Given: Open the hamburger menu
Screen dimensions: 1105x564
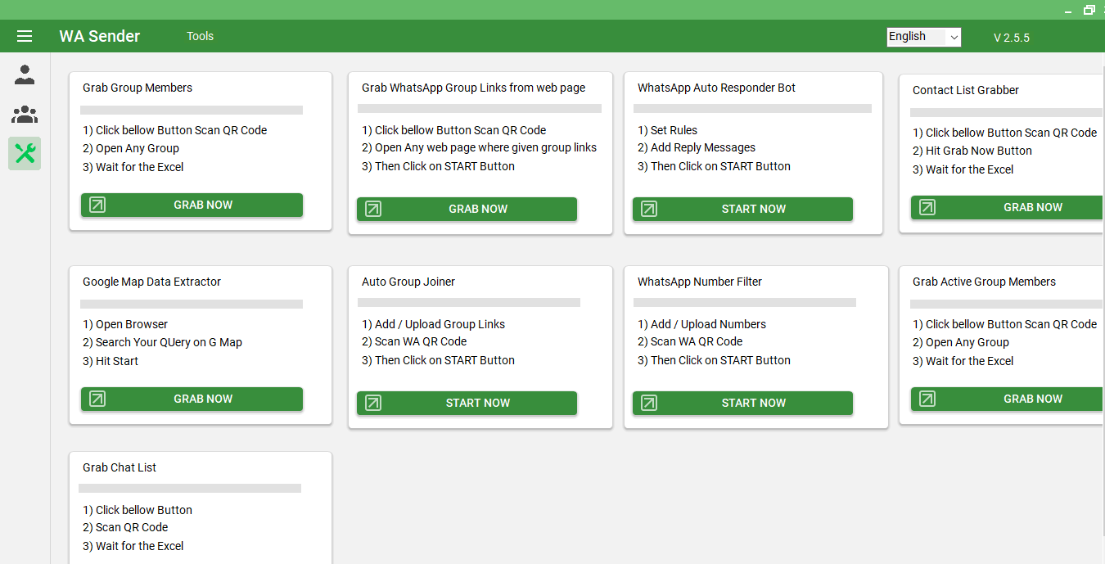Looking at the screenshot, I should (x=25, y=36).
